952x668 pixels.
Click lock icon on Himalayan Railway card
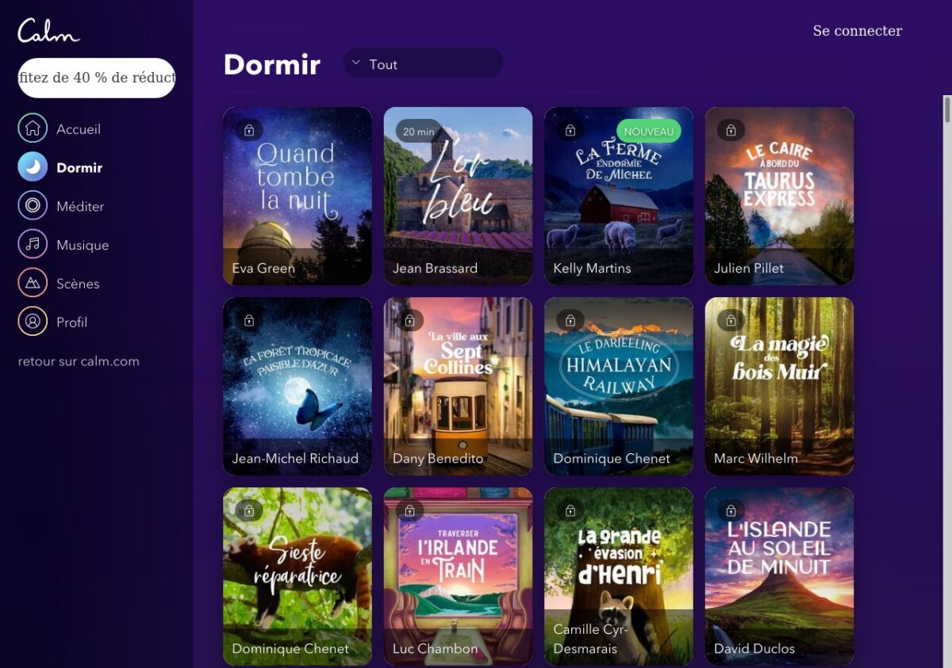coord(570,320)
